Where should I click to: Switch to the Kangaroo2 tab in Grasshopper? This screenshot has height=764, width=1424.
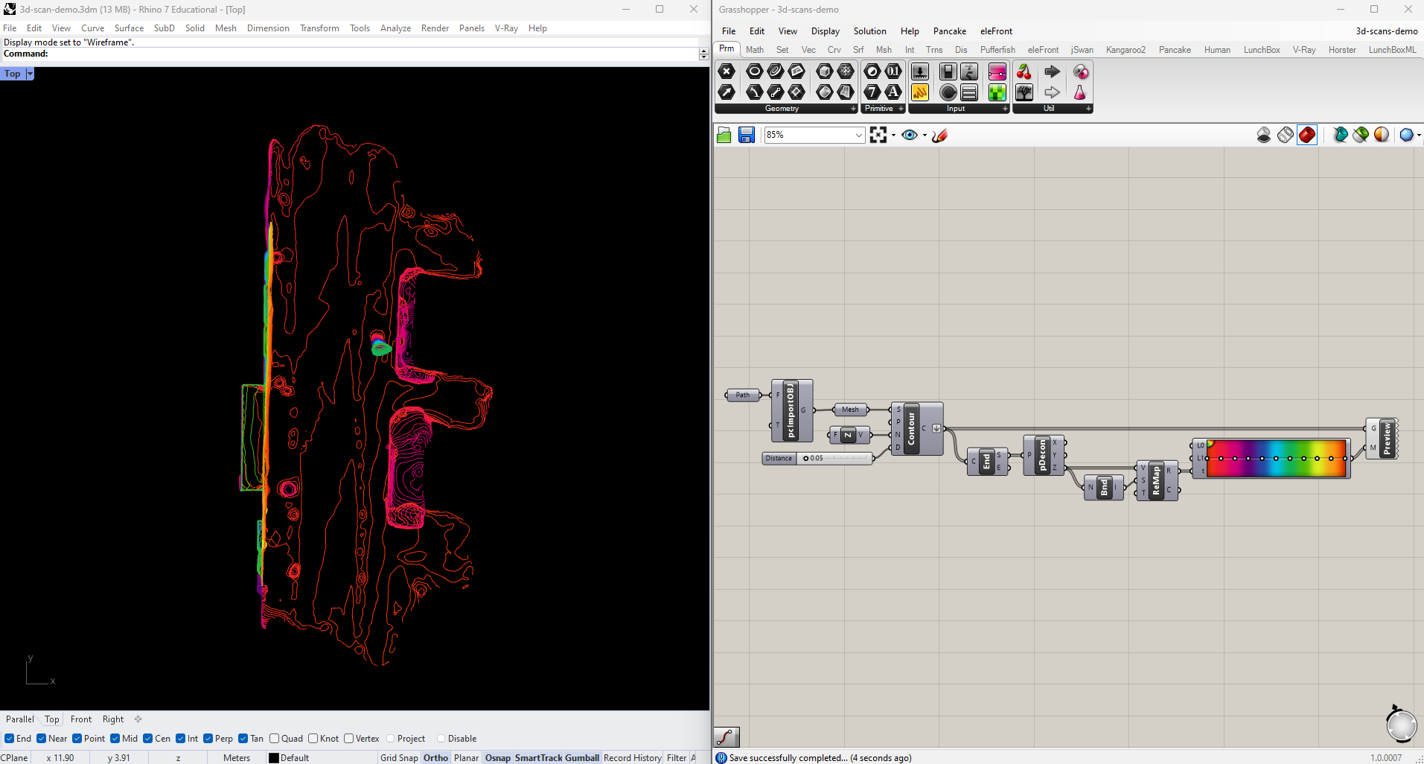click(x=1126, y=49)
